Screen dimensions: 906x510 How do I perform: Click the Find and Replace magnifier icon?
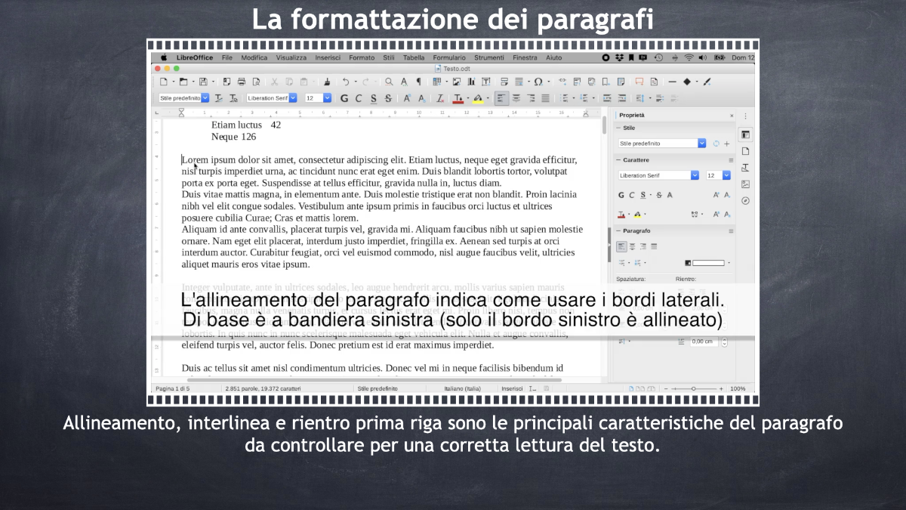[389, 82]
